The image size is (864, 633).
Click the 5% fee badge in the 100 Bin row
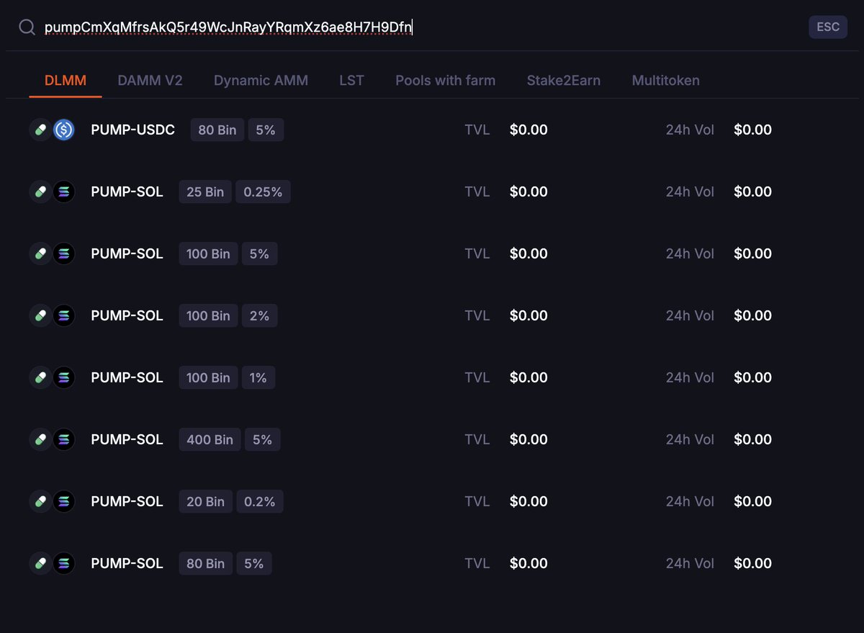(259, 253)
